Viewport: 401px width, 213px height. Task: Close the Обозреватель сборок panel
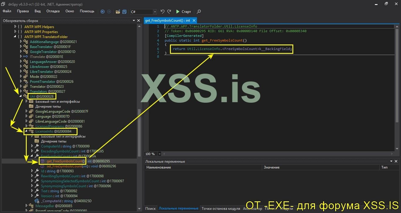click(x=139, y=20)
